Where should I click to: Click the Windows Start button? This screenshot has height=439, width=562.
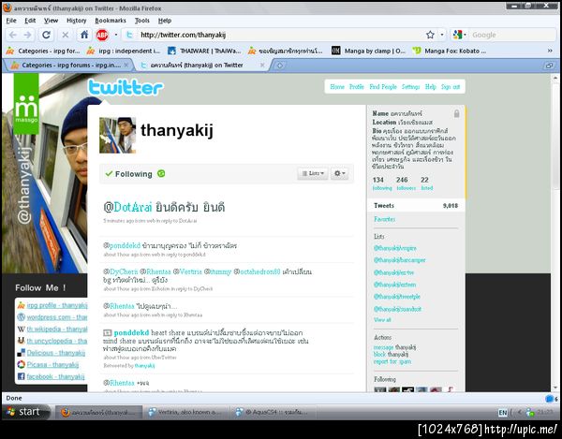pos(24,412)
